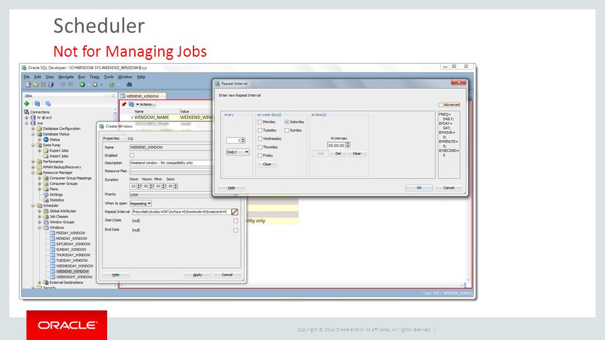Toggle the Start Date checkbox

point(235,221)
